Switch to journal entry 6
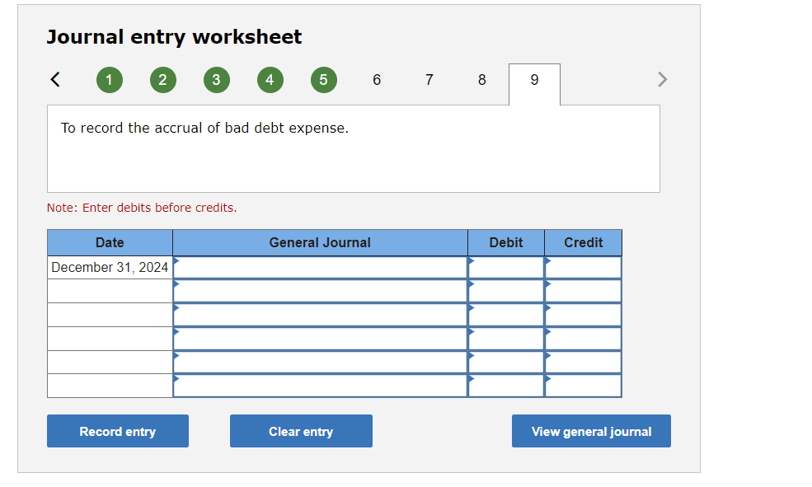 point(377,80)
